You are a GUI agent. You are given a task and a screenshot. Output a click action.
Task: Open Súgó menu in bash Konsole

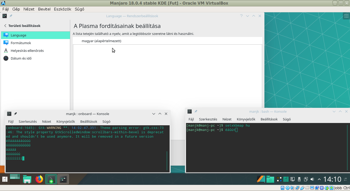click(287, 119)
